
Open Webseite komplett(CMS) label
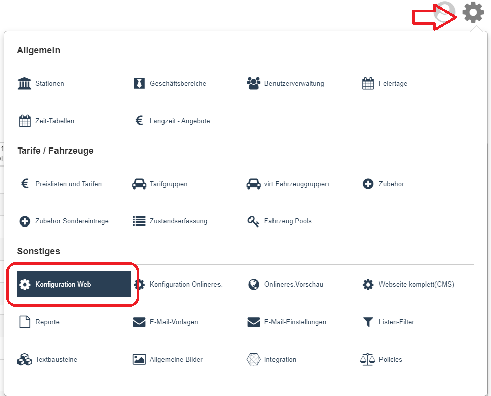(x=416, y=284)
